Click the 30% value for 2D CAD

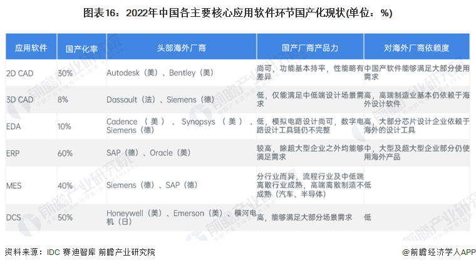[65, 73]
